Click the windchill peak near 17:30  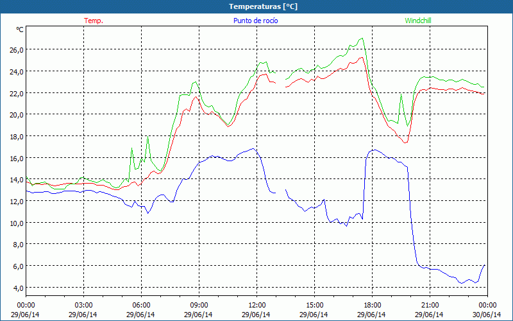coord(362,39)
